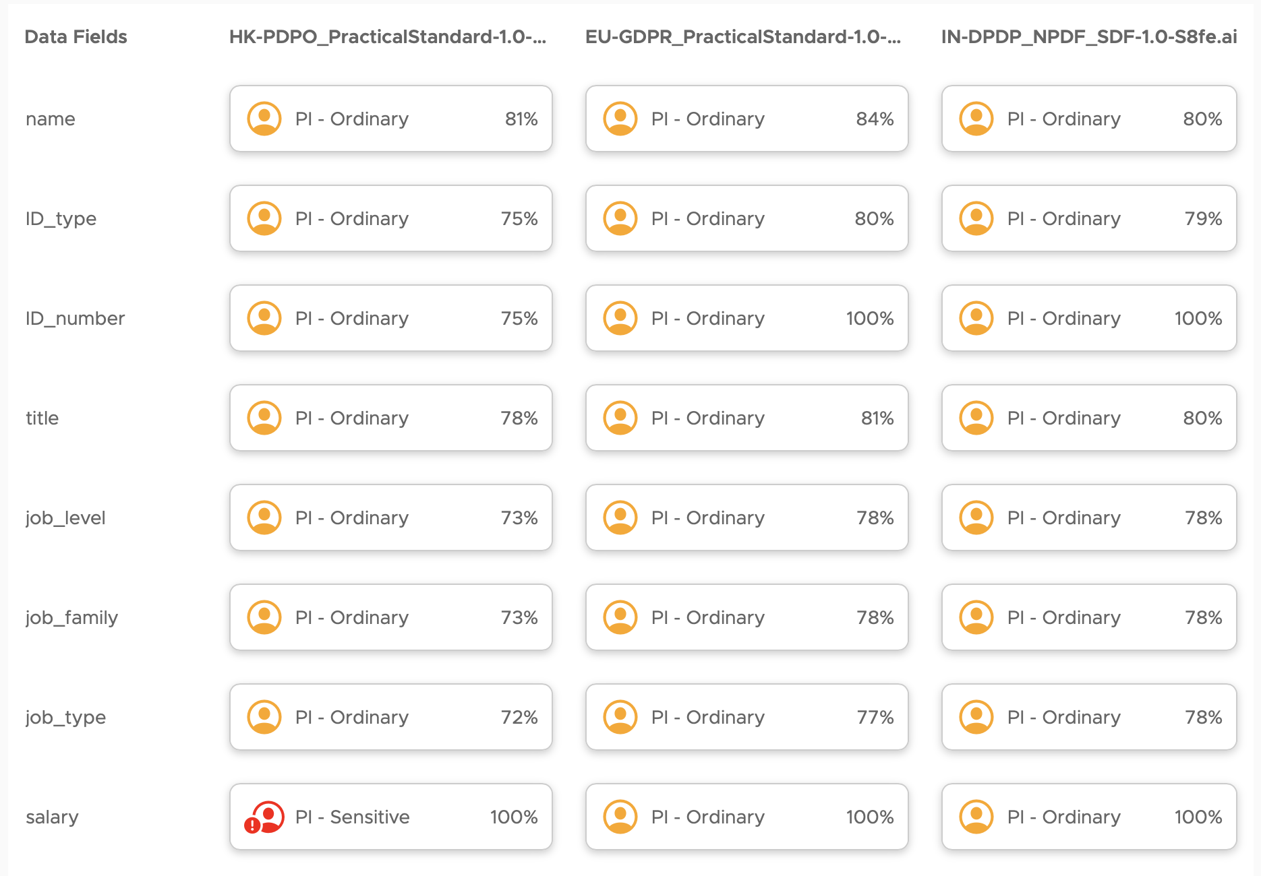This screenshot has height=876, width=1261.
Task: Click the 81% confidence in EU-GDPR title card
Action: pyautogui.click(x=877, y=418)
